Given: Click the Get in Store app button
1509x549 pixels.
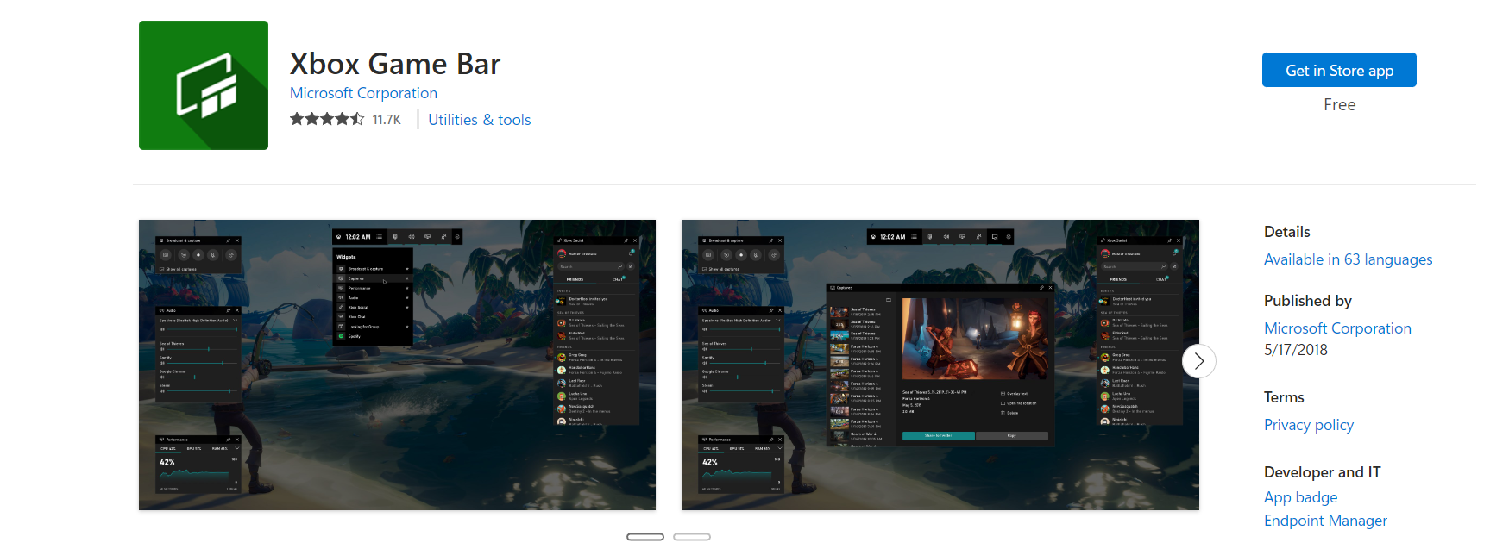Looking at the screenshot, I should pos(1339,70).
